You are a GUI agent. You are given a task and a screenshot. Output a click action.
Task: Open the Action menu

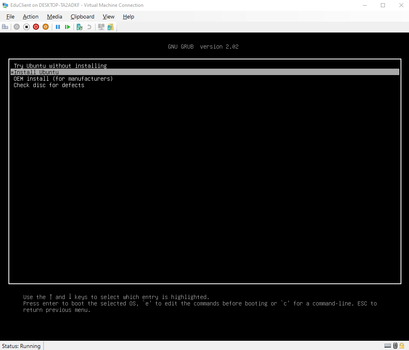pos(31,17)
